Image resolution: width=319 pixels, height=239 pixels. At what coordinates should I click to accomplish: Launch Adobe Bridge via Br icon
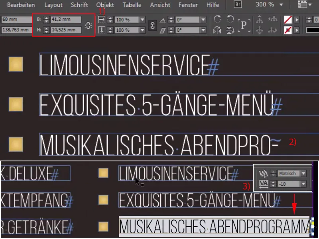pyautogui.click(x=238, y=4)
